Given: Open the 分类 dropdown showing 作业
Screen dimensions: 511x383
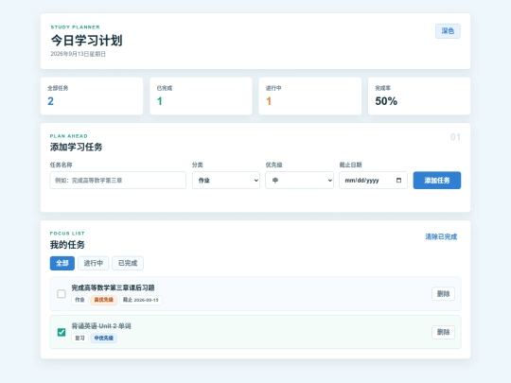Looking at the screenshot, I should click(226, 180).
